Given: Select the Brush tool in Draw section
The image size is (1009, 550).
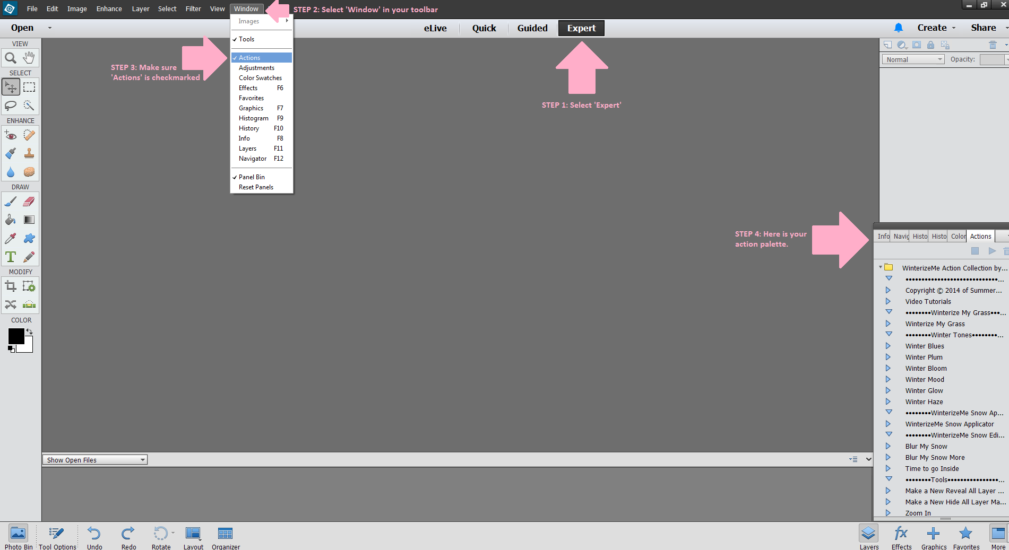Looking at the screenshot, I should pos(11,202).
